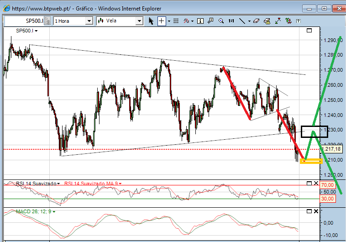Click the RSI 30,00 level label

[x=328, y=199]
